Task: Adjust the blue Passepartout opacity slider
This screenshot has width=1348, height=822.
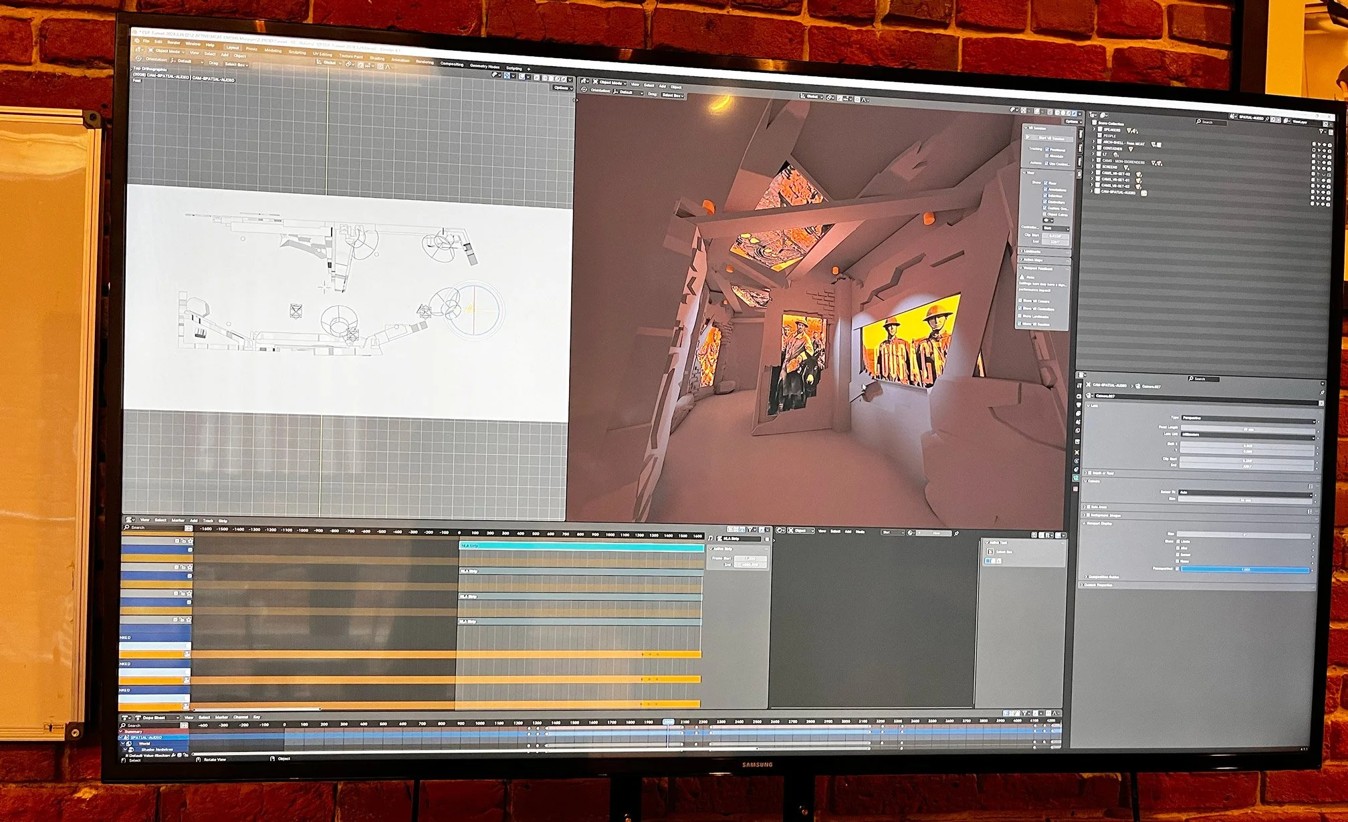Action: point(1245,569)
